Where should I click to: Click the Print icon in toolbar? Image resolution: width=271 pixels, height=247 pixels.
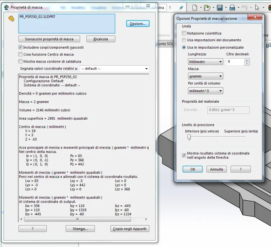[232, 8]
